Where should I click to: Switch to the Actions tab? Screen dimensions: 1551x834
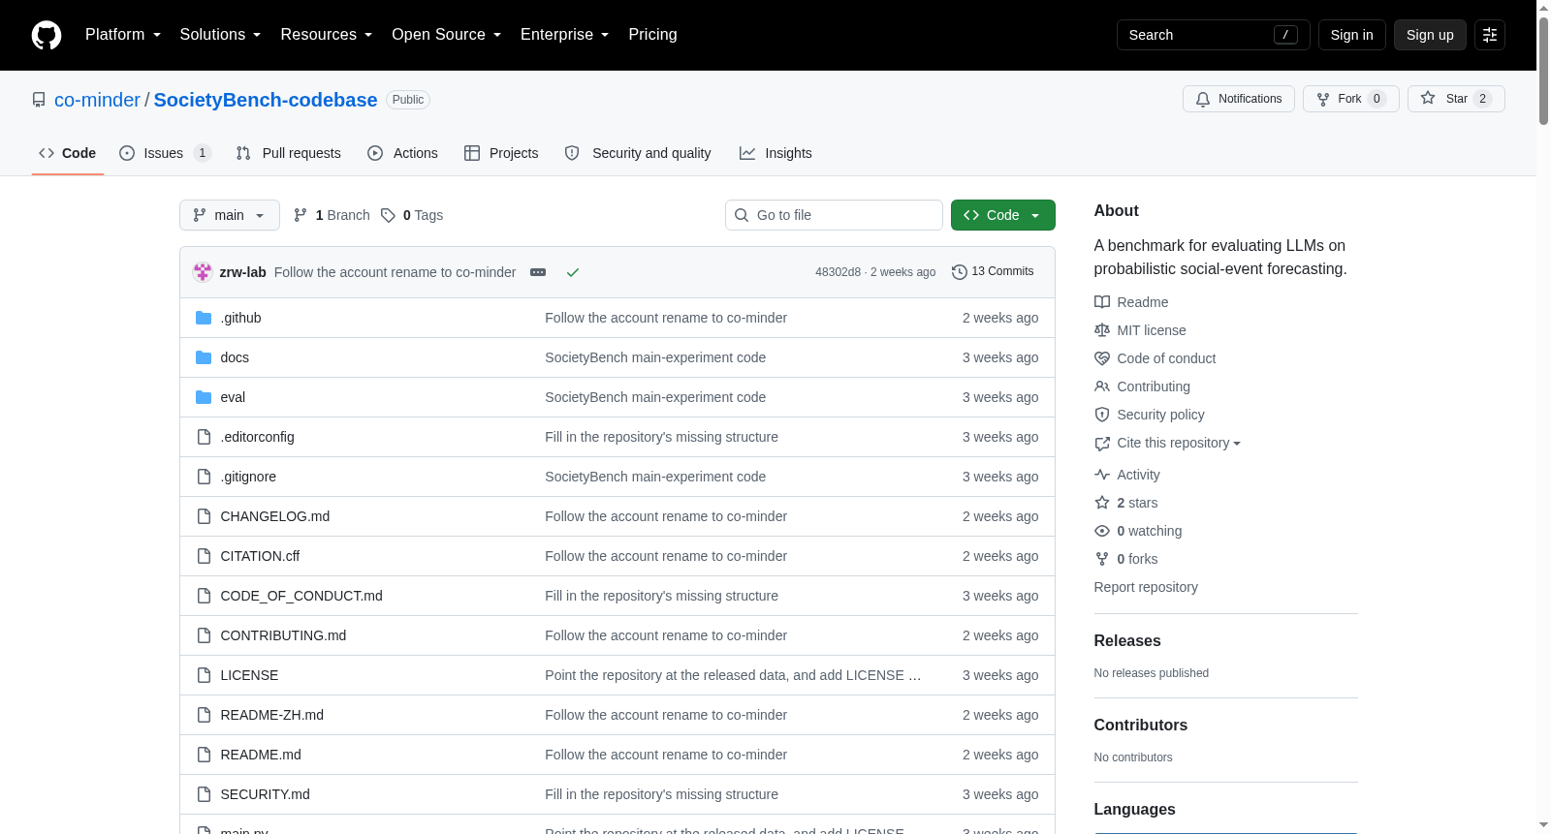(x=403, y=153)
